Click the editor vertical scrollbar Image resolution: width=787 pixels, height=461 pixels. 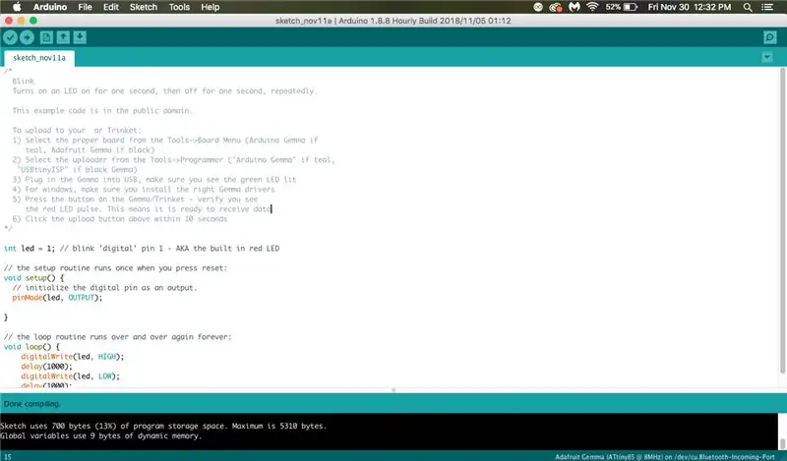tap(782, 221)
